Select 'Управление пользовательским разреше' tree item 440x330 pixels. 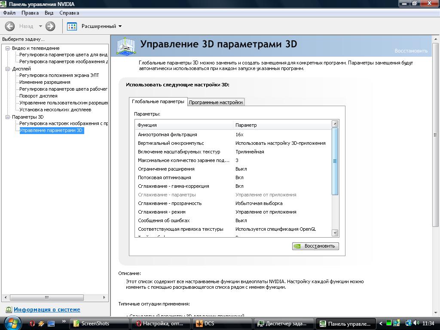point(64,103)
